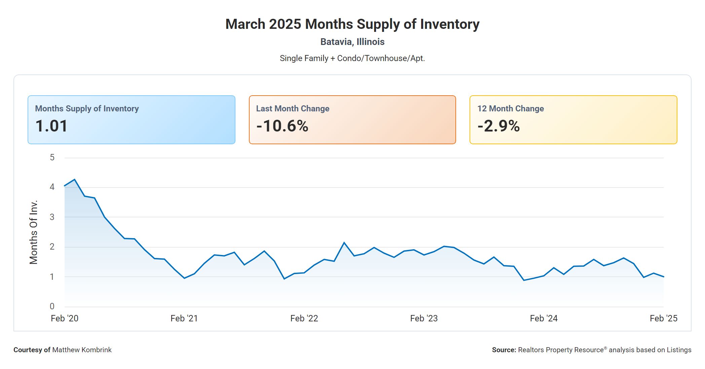Click the Feb '20 x-axis label
This screenshot has width=705, height=369.
click(65, 318)
